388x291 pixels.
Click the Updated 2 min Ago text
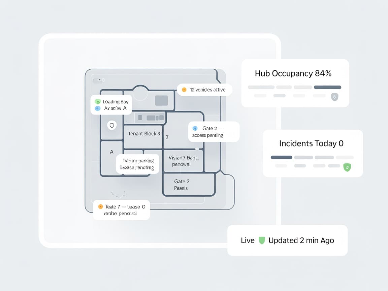point(301,240)
